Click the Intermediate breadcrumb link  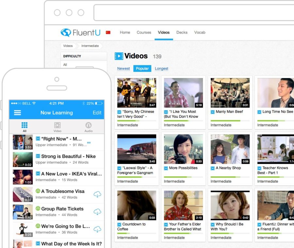pyautogui.click(x=90, y=46)
